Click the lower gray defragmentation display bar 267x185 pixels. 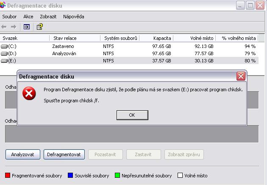tap(132, 134)
